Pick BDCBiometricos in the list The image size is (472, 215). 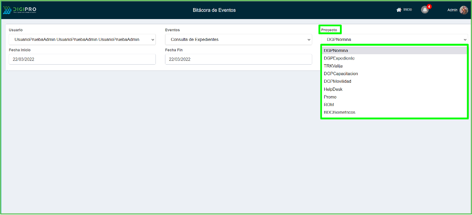coord(339,112)
